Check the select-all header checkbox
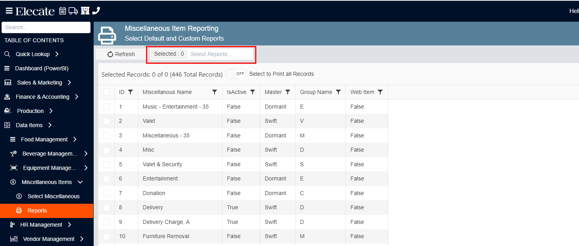 tap(106, 92)
